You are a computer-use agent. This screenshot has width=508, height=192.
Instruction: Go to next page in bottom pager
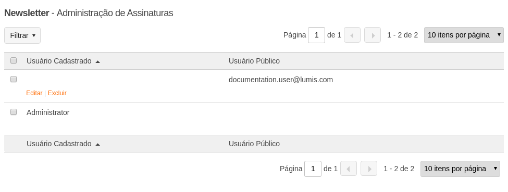point(369,169)
